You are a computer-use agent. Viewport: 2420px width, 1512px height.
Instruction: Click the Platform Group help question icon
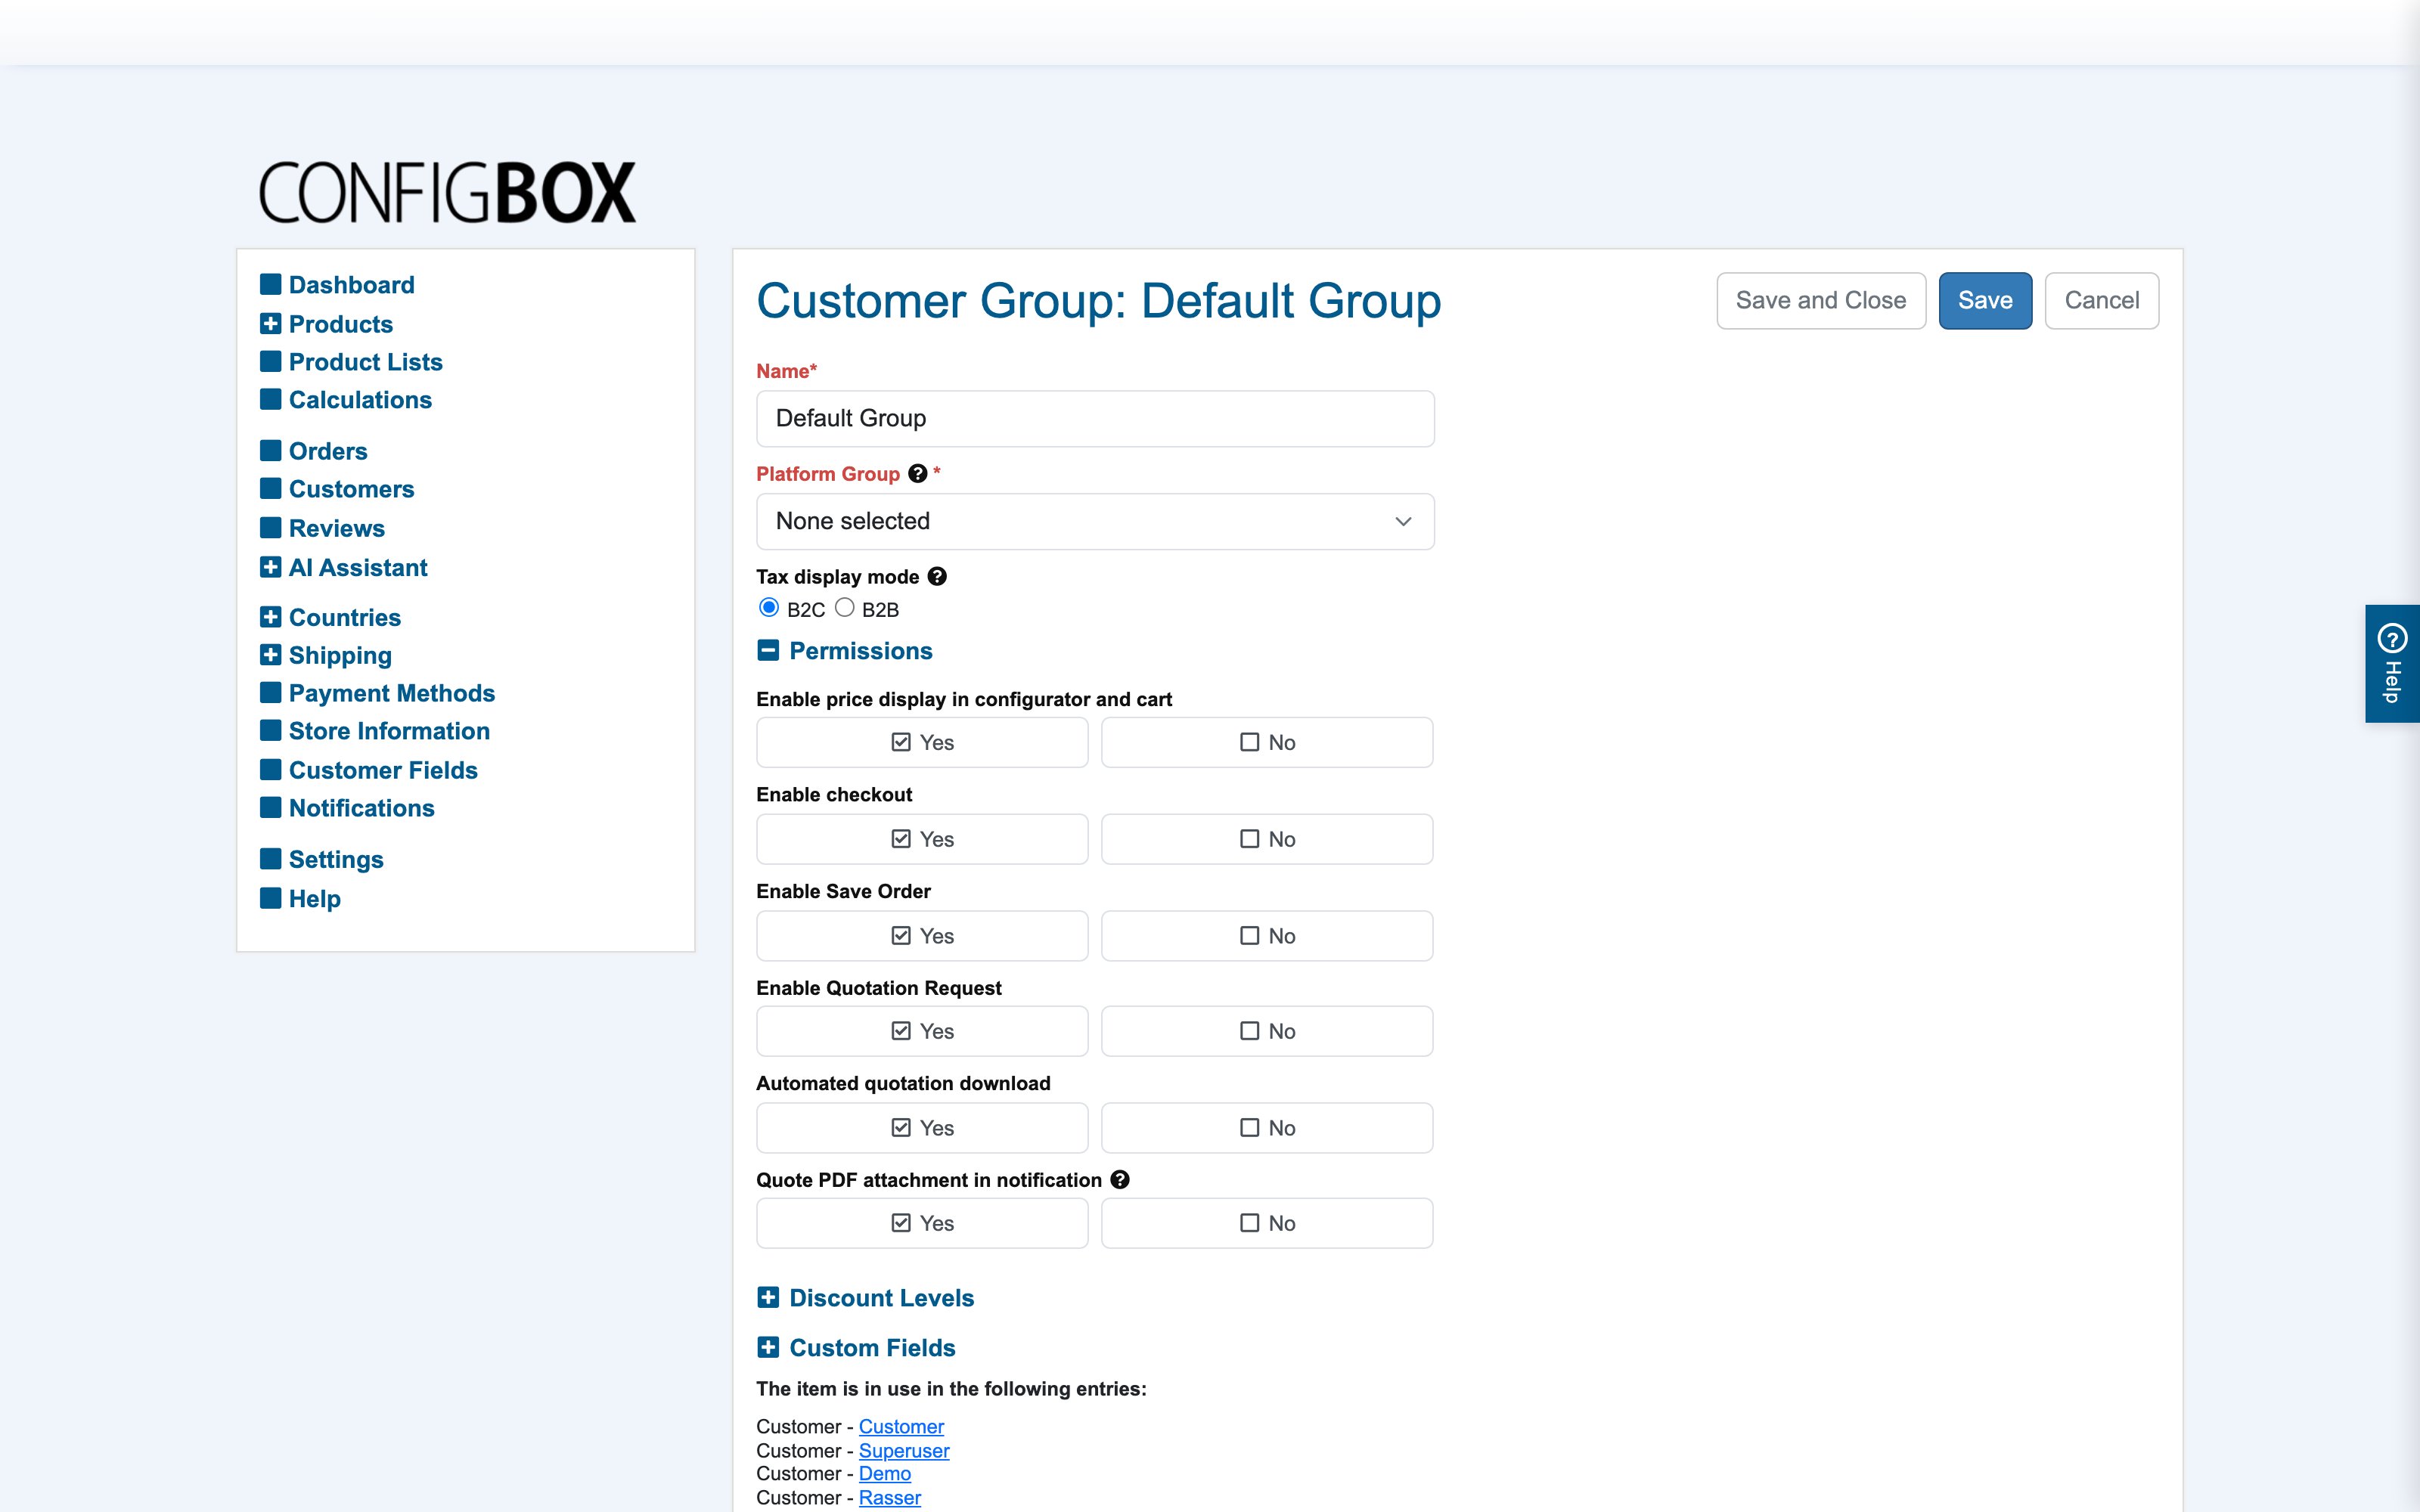coord(917,474)
